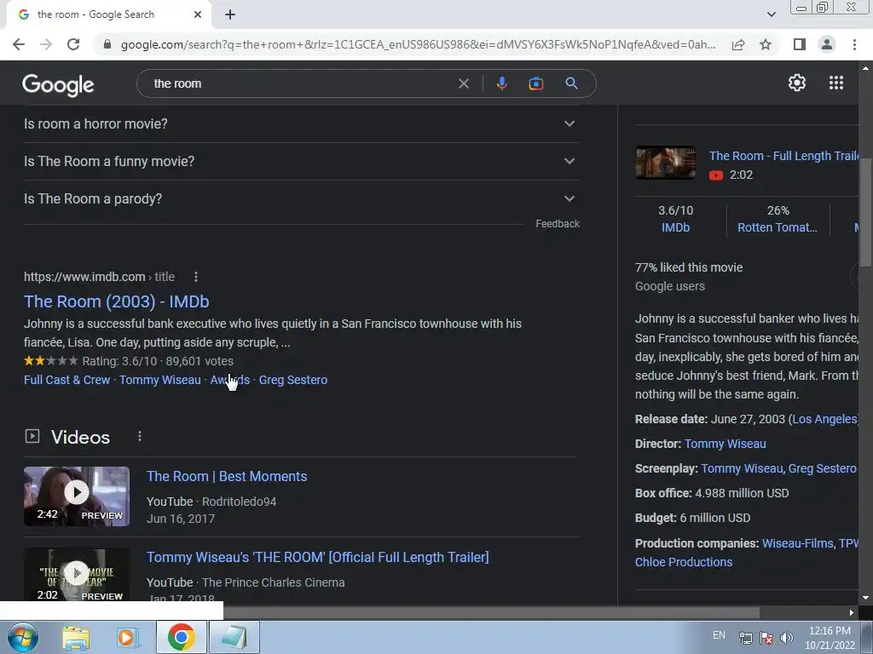Screen dimensions: 873x654
Task: Click Greg Sestero in Screenplay row
Action: click(822, 468)
